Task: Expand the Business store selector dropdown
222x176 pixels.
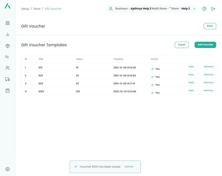Action: [x=194, y=9]
